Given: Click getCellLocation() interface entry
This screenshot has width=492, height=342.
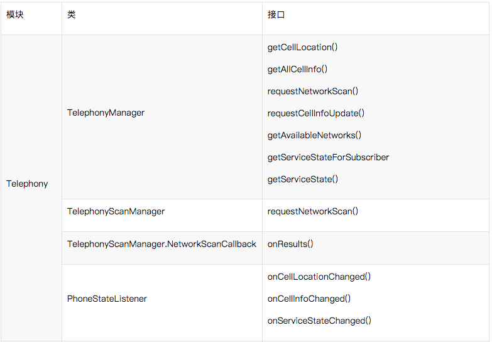Looking at the screenshot, I should [302, 47].
